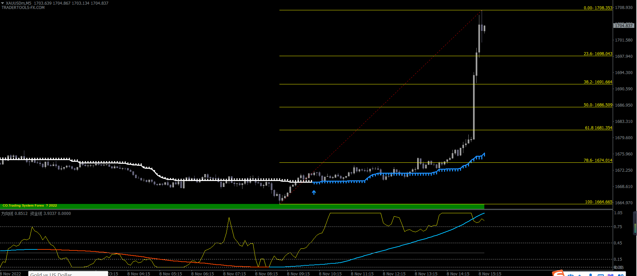Click the 8 Nov 13:15 time label
Image resolution: width=637 pixels, height=276 pixels.
click(426, 274)
